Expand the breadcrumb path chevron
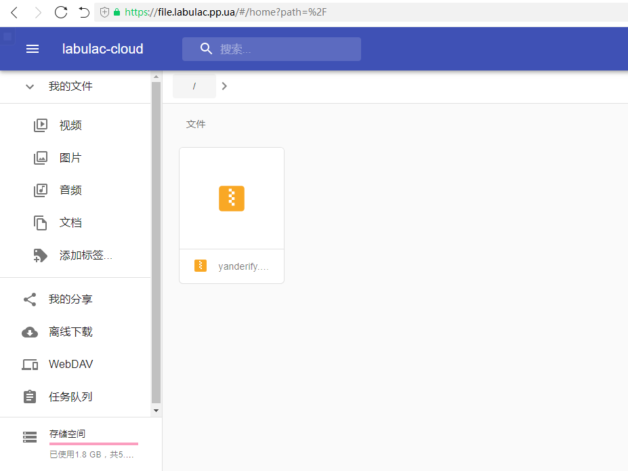The width and height of the screenshot is (628, 471). tap(225, 86)
